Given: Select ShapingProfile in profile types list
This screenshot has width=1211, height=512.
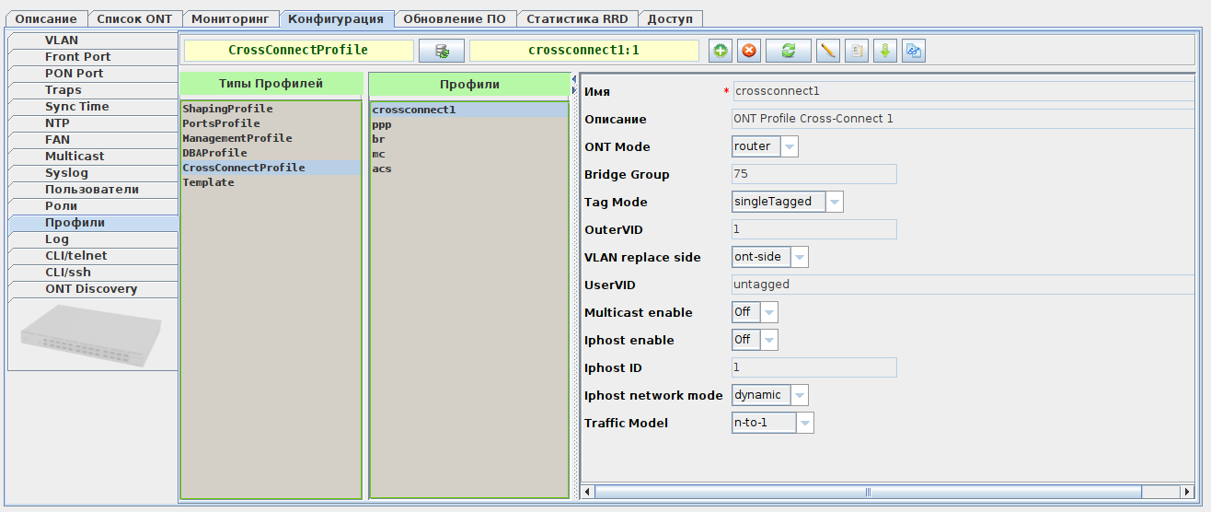Looking at the screenshot, I should (x=227, y=109).
